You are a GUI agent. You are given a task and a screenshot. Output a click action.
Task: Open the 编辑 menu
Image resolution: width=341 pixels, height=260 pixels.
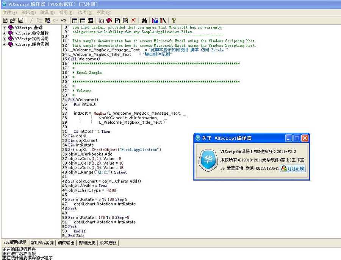click(x=28, y=12)
